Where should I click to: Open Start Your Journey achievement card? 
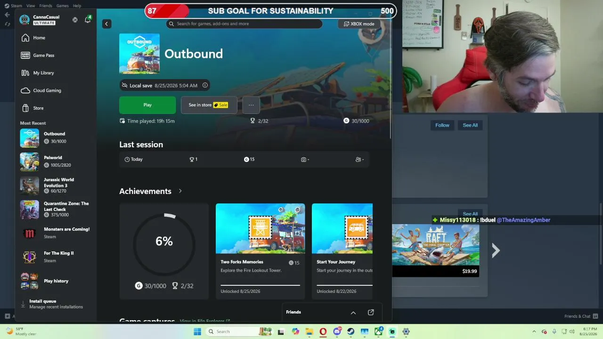[x=342, y=251]
